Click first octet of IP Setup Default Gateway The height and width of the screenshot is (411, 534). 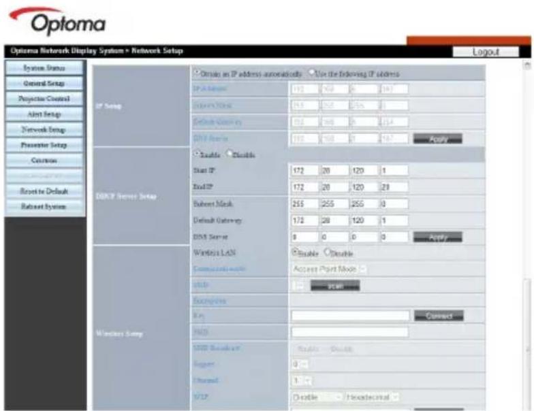tap(304, 122)
